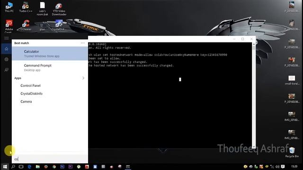Open the Adobe Reader red taskbar icon
Image resolution: width=303 pixels, height=170 pixels.
[x=87, y=167]
